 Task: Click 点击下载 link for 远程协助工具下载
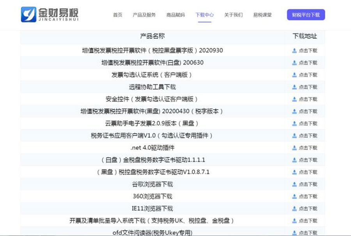[x=308, y=87]
